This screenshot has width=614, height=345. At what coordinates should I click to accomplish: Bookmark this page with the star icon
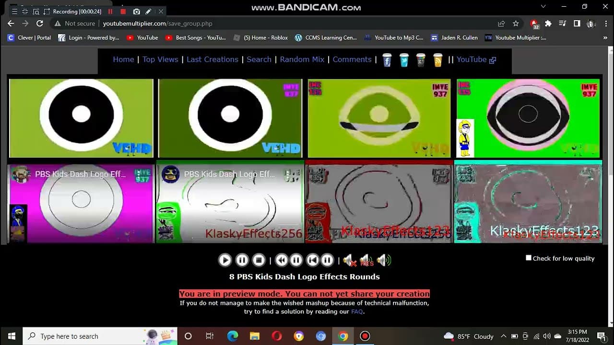click(x=516, y=23)
